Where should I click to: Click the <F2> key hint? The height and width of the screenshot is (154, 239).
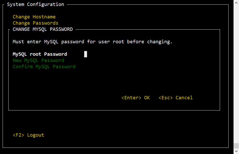tap(18, 135)
